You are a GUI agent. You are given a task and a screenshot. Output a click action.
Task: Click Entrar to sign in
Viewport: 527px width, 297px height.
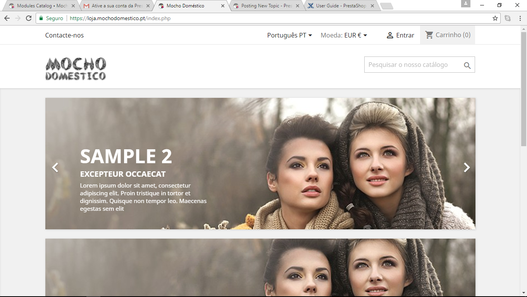click(400, 35)
